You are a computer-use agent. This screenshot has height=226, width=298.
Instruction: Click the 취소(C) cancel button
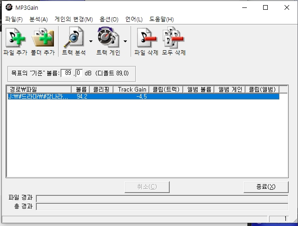click(x=147, y=187)
